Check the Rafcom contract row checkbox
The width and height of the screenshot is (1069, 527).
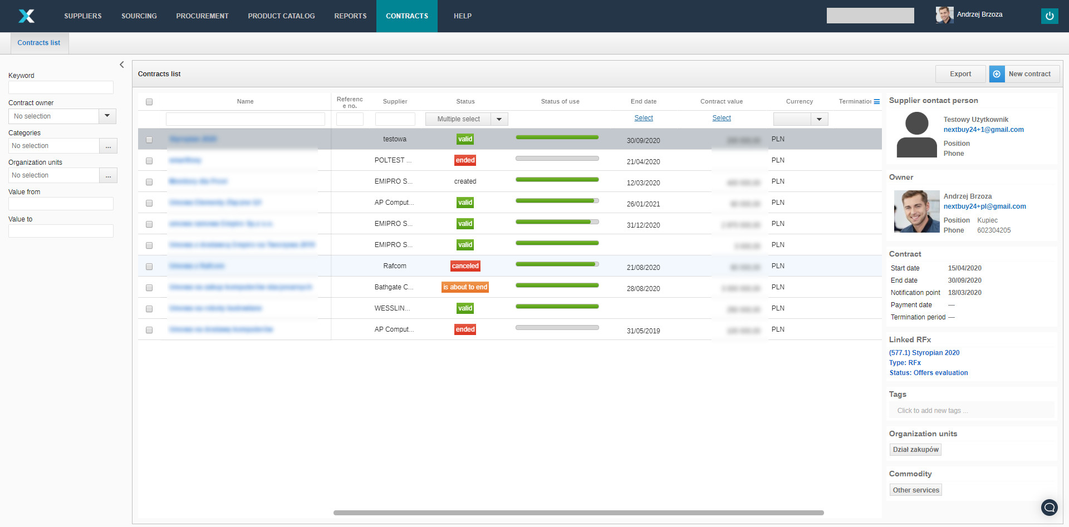click(x=149, y=267)
